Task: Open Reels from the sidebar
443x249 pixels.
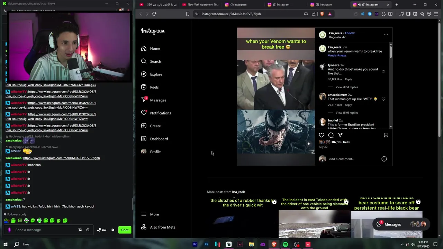Action: 150,87
